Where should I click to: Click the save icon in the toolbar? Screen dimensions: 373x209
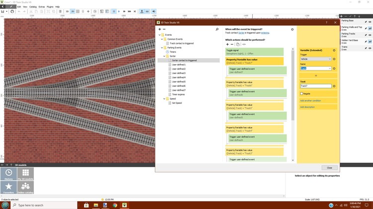[3, 11]
